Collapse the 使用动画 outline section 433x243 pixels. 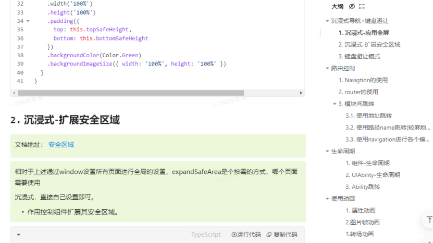(327, 198)
